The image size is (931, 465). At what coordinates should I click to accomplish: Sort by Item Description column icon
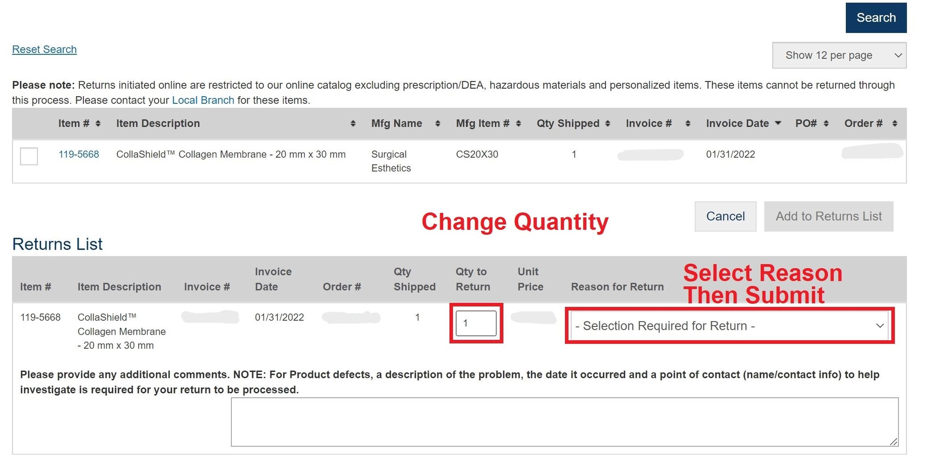(353, 123)
